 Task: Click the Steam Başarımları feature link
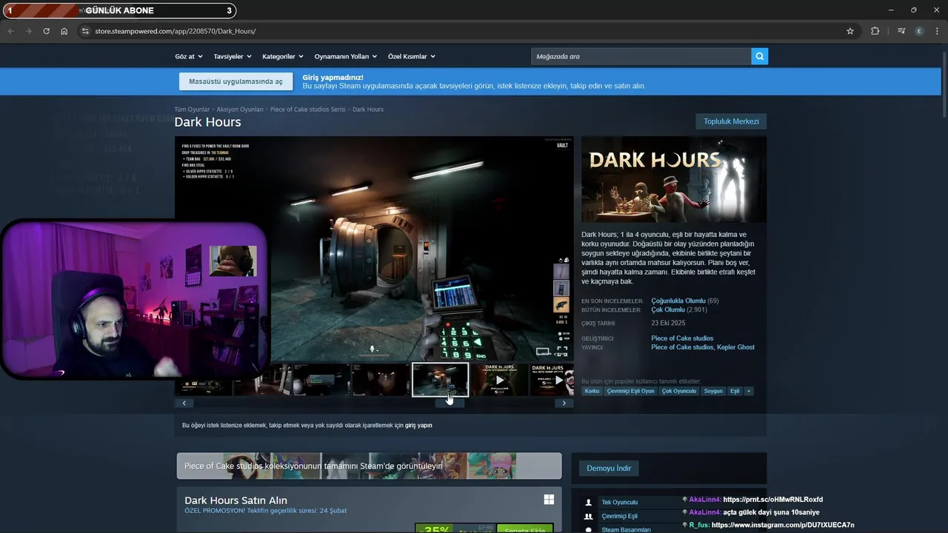[626, 530]
